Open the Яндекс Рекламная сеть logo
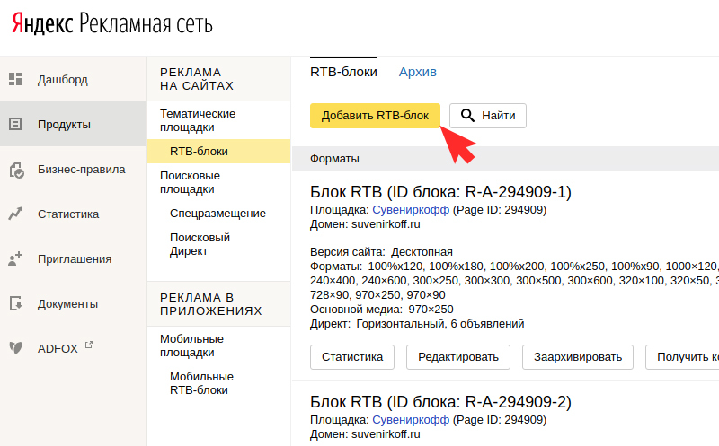Screen dimensions: 719x446 112,24
